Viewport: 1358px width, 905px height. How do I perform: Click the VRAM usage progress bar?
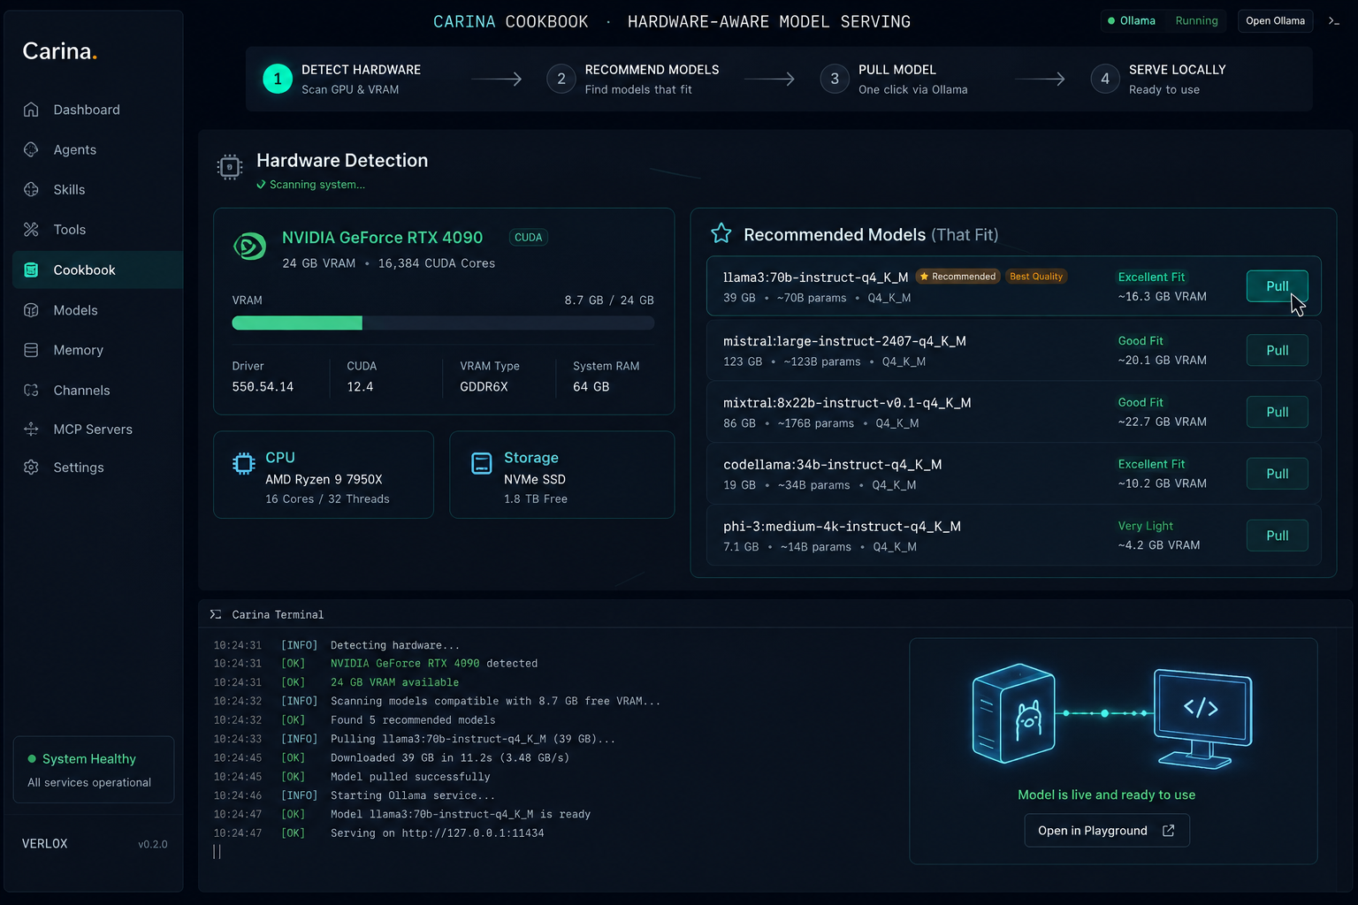click(x=443, y=323)
